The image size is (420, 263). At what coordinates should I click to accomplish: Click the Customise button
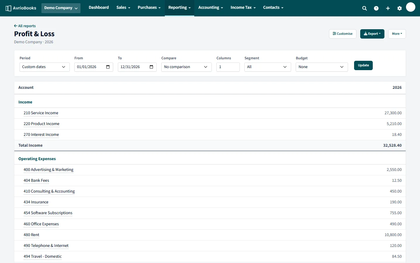click(343, 34)
